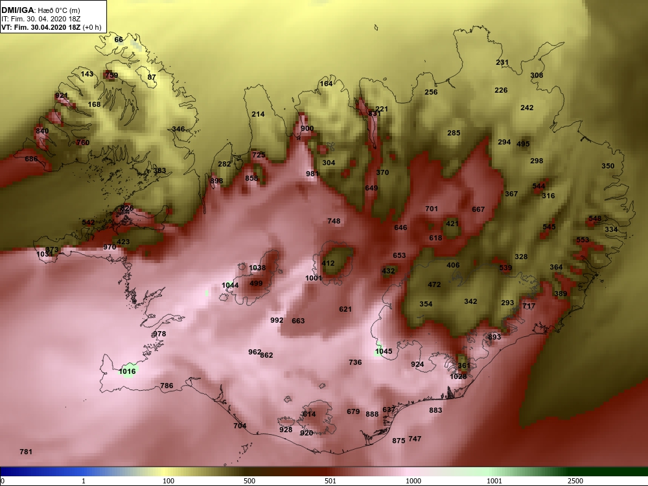The height and width of the screenshot is (486, 648).
Task: Click the 748 height value
Action: pyautogui.click(x=334, y=221)
